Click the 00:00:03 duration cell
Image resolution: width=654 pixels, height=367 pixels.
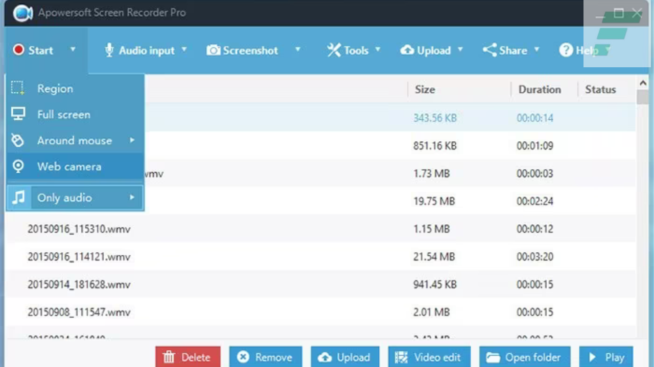pyautogui.click(x=535, y=173)
